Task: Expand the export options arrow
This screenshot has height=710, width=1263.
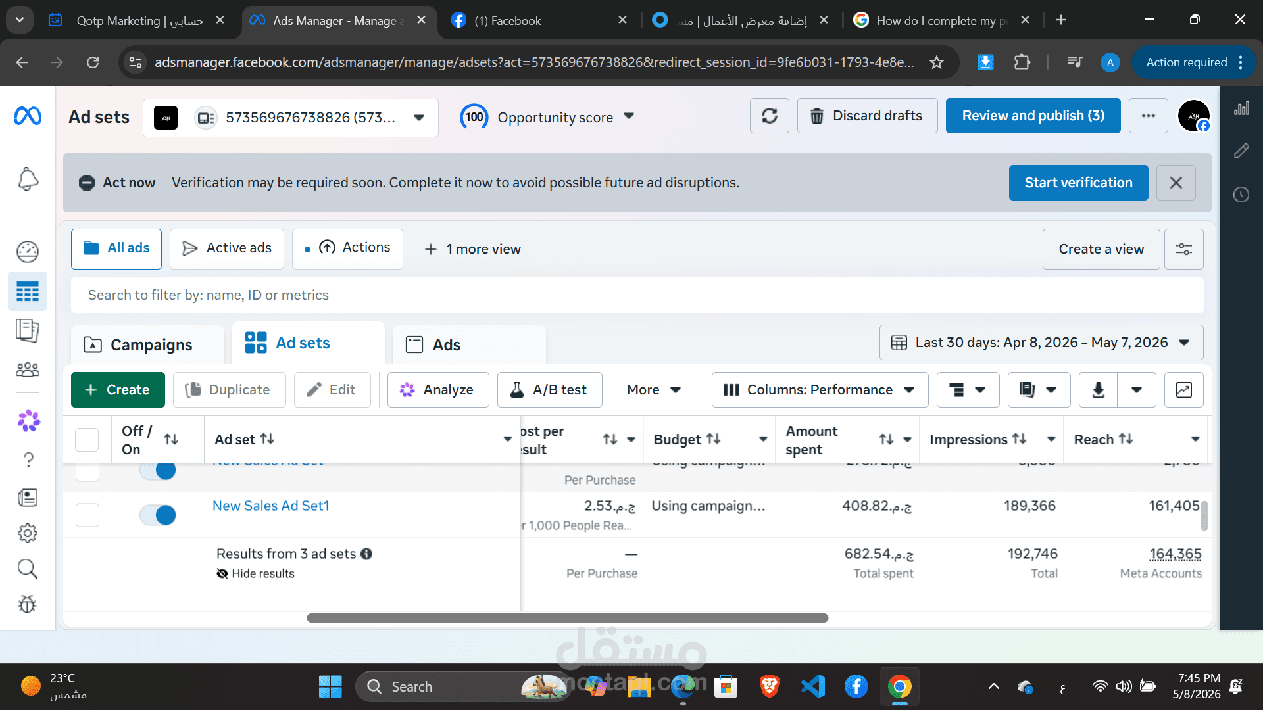Action: [x=1137, y=390]
